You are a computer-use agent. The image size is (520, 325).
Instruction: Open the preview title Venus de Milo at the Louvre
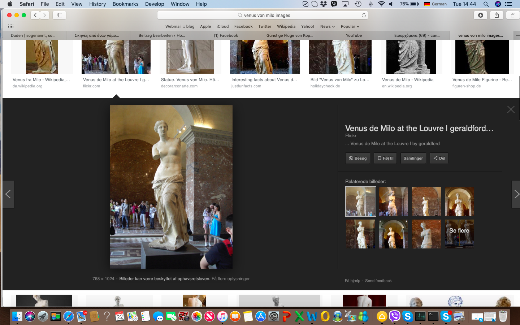[x=419, y=129]
